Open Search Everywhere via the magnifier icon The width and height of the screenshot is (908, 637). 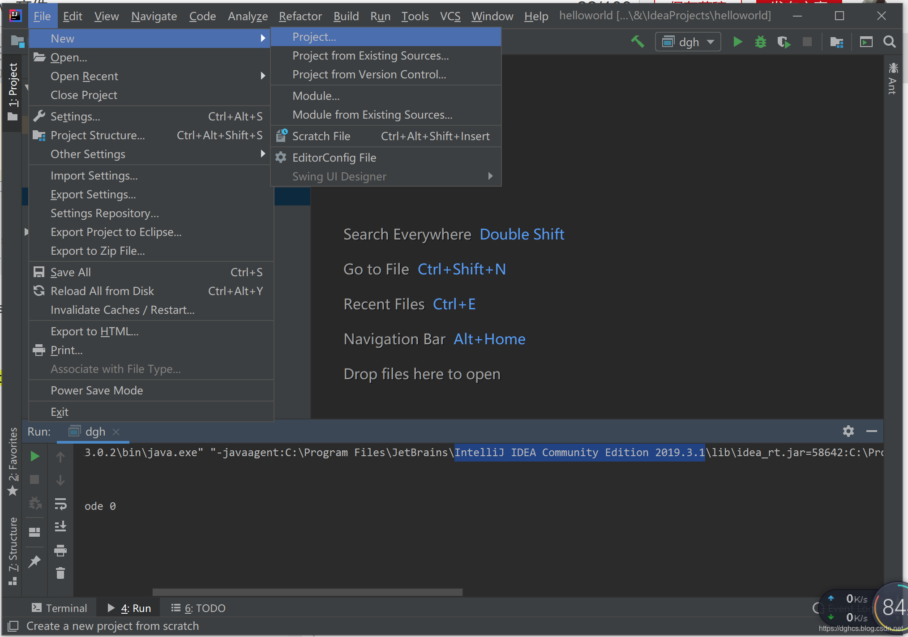tap(890, 42)
